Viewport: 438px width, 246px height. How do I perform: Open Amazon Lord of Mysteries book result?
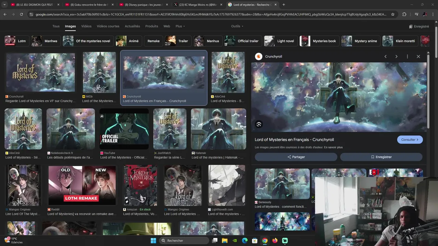[140, 186]
